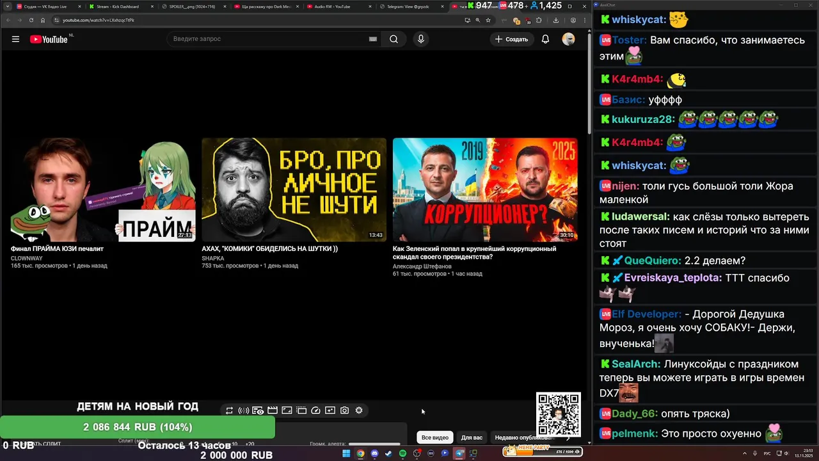Click the КОРРУПЦИОНЕР? video thumbnail

[x=485, y=190]
